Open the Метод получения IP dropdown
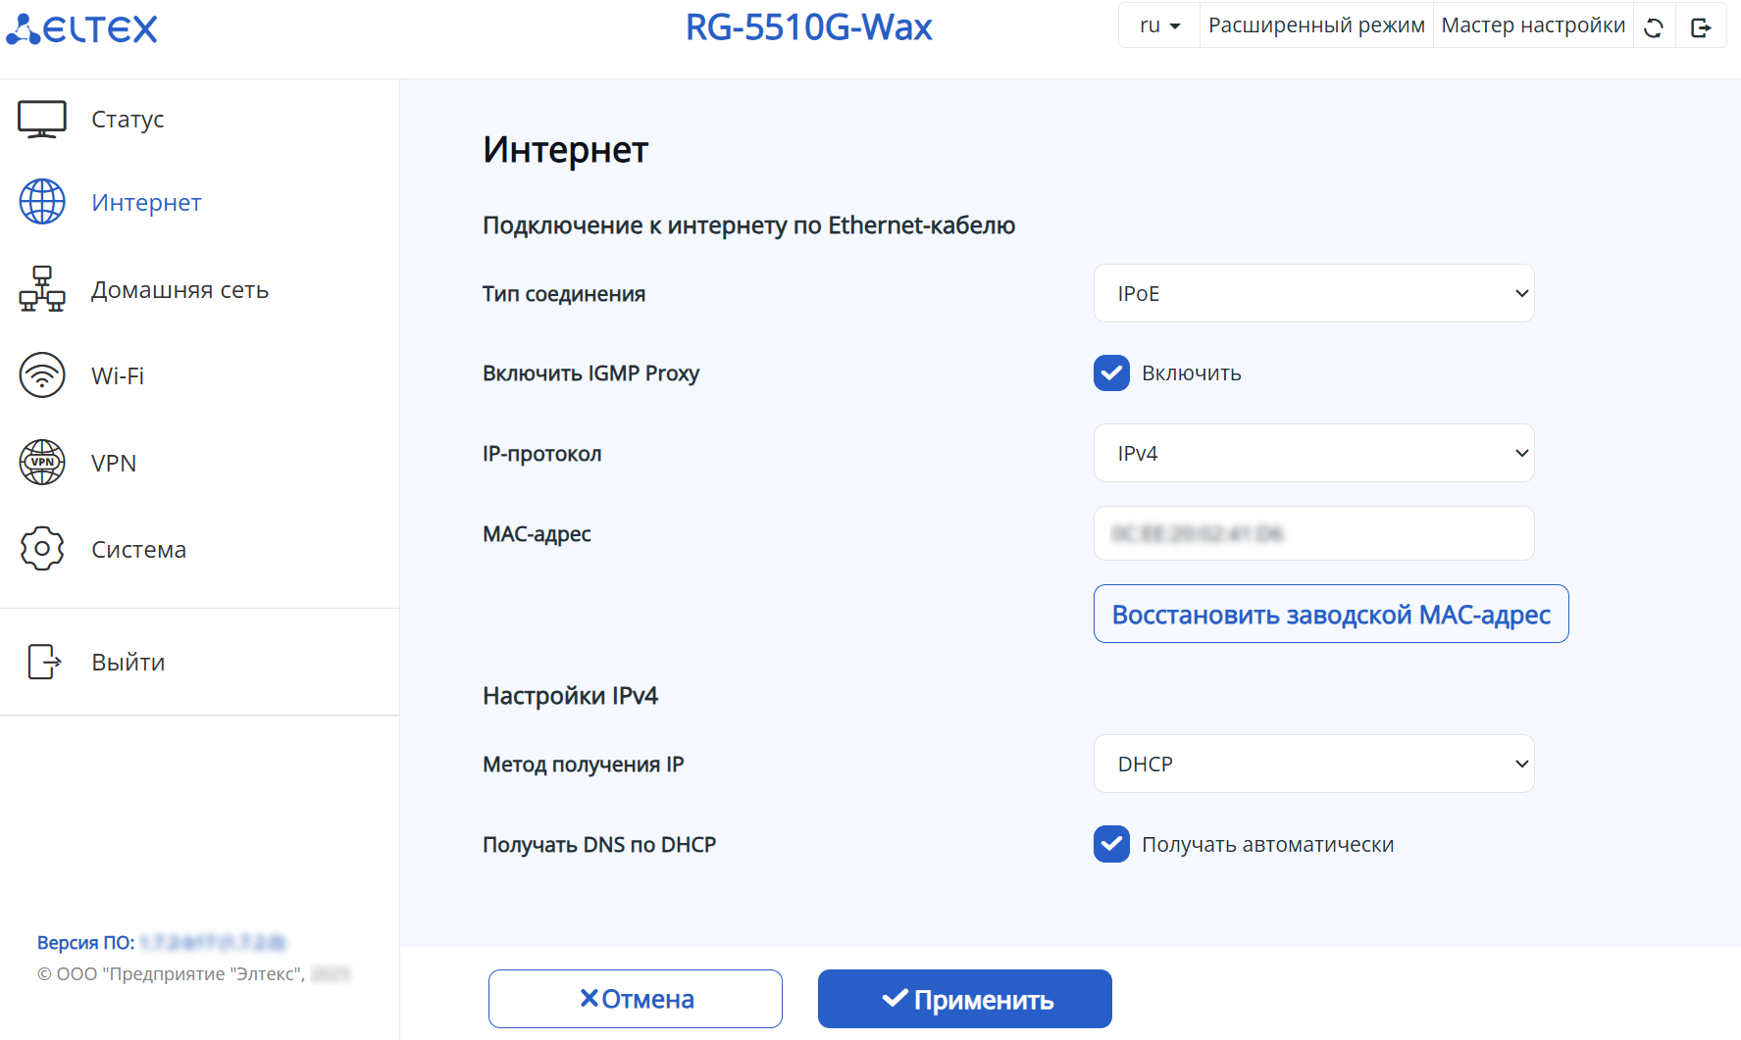This screenshot has height=1040, width=1741. (x=1313, y=764)
